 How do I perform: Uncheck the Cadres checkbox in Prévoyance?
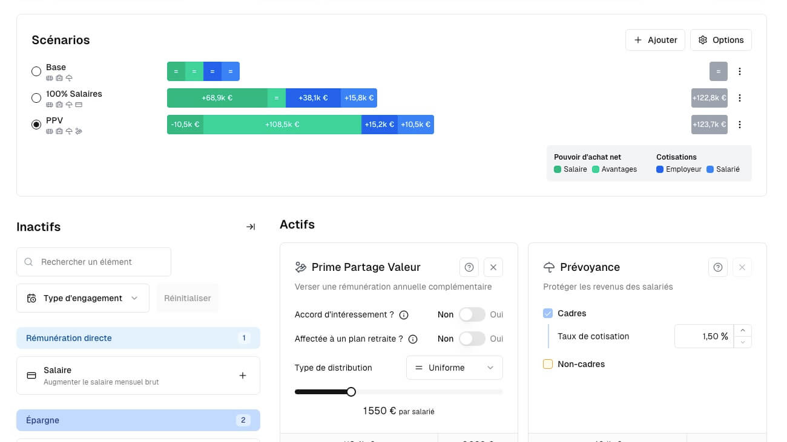(548, 313)
